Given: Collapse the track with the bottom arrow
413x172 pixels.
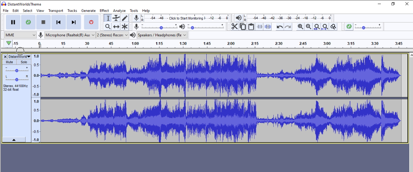Looking at the screenshot, I should [14, 140].
